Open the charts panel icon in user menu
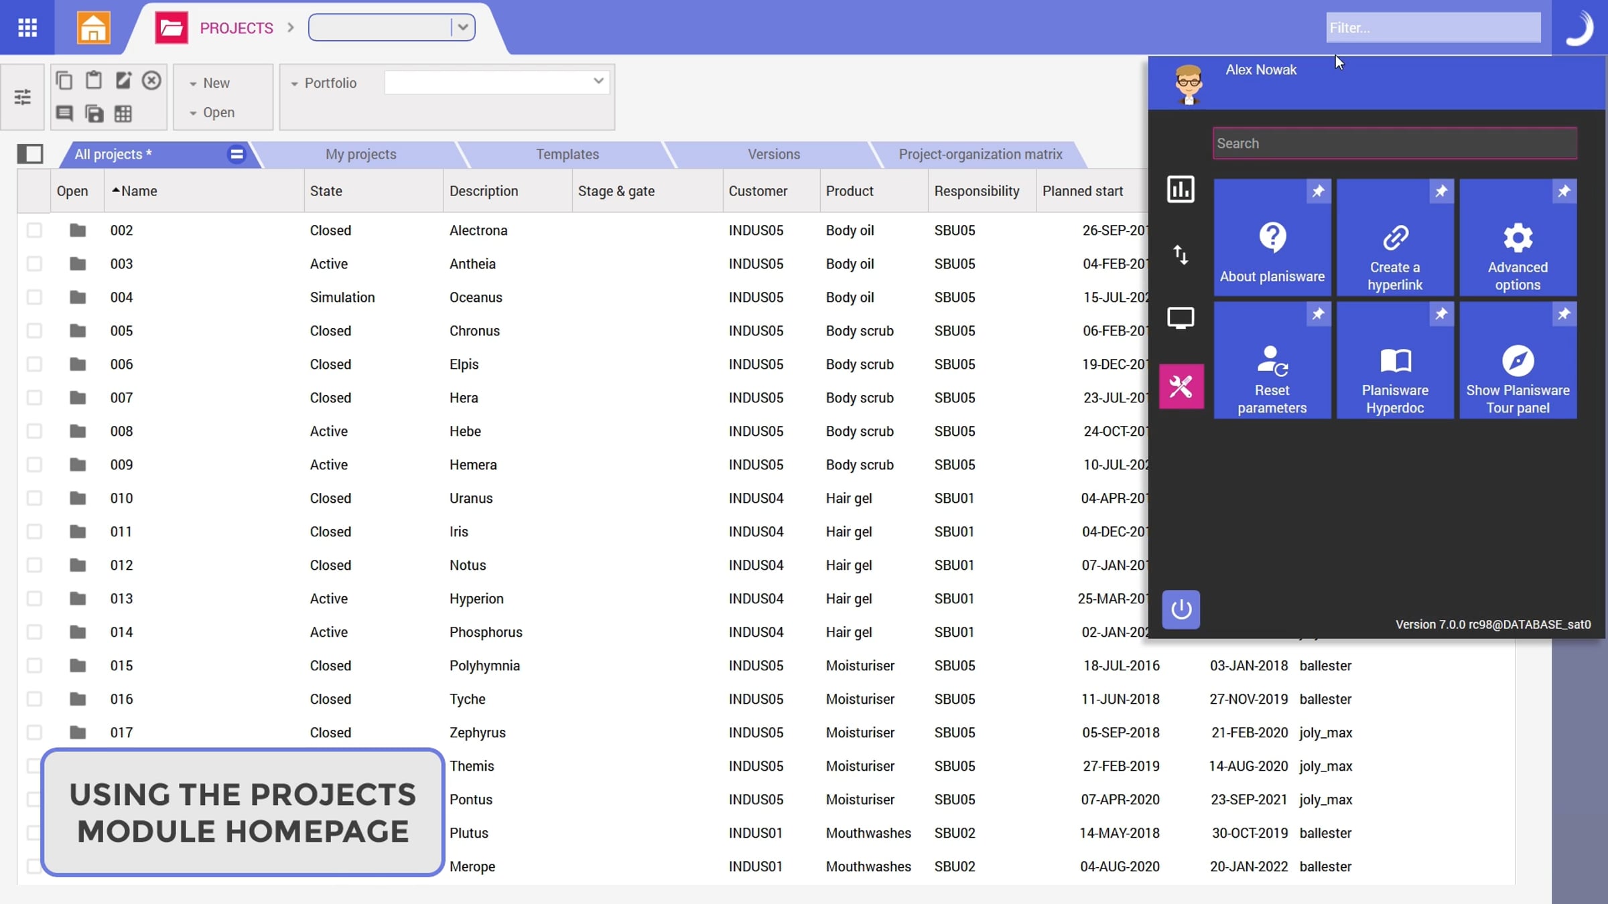1608x904 pixels. [1181, 190]
